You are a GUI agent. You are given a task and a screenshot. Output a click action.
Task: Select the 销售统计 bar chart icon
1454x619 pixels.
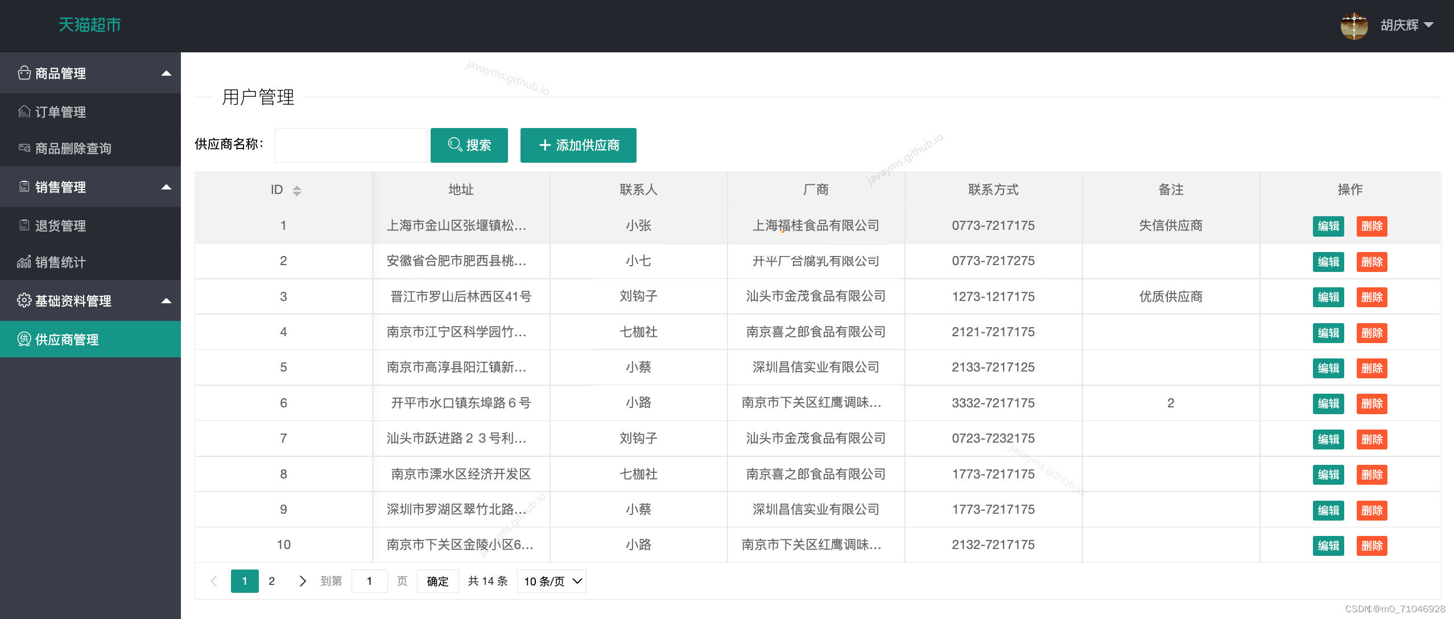pos(24,262)
